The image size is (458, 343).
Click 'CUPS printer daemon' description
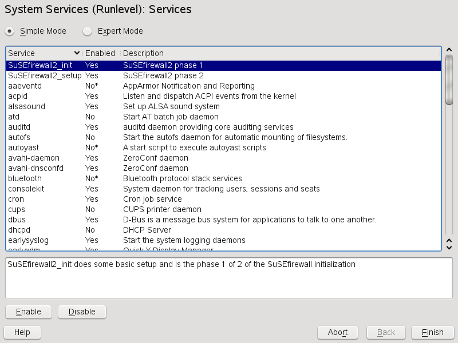click(x=162, y=209)
